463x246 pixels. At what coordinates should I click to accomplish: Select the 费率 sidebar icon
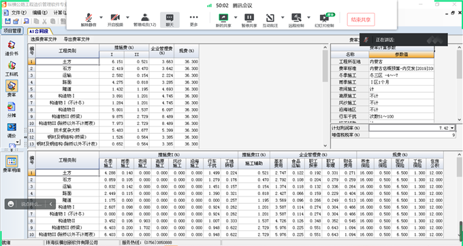tap(12, 89)
